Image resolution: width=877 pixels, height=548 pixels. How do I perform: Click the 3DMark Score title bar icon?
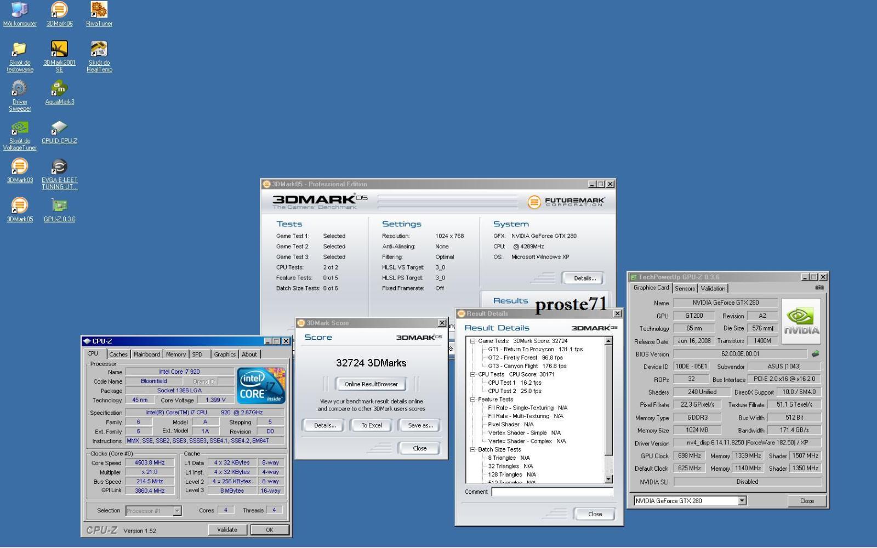tap(301, 323)
